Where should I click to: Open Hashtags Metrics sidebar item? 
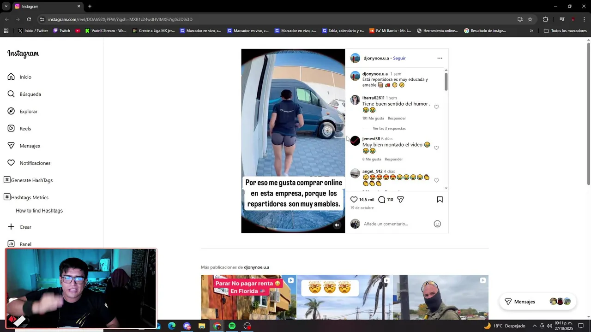click(x=26, y=197)
